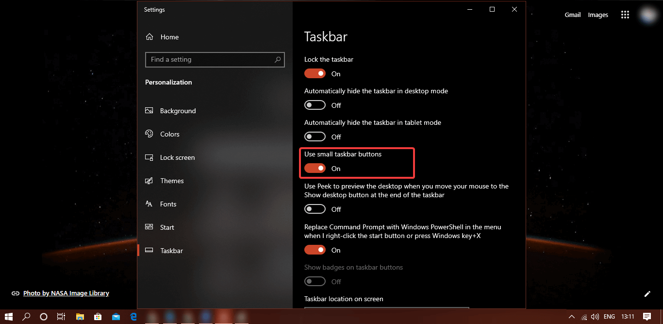Open Themes settings from the sidebar
The height and width of the screenshot is (324, 663).
[x=172, y=181]
